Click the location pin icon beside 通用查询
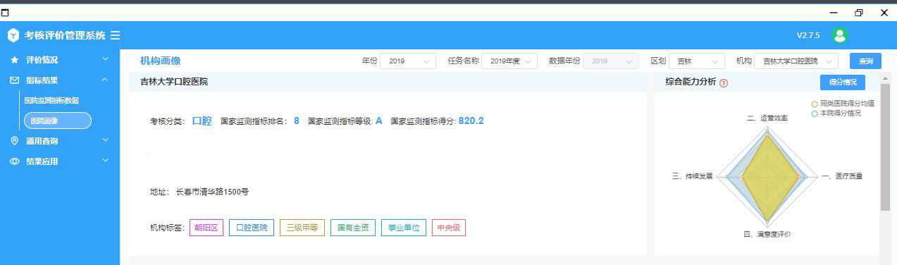 tap(14, 141)
